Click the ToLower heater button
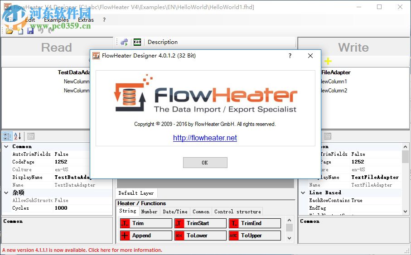Screen dimensions: 411x255 pyautogui.click(x=201, y=236)
